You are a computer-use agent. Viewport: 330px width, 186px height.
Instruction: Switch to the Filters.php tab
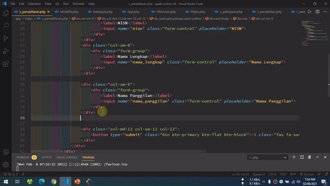(x=197, y=12)
